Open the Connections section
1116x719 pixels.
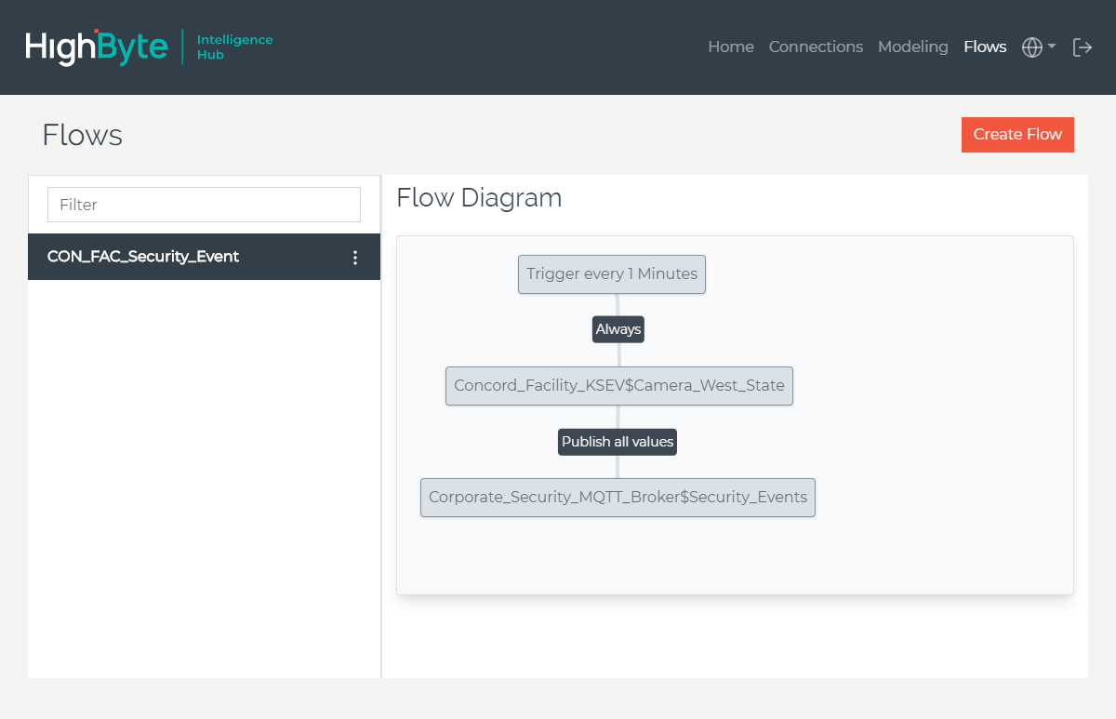(816, 47)
